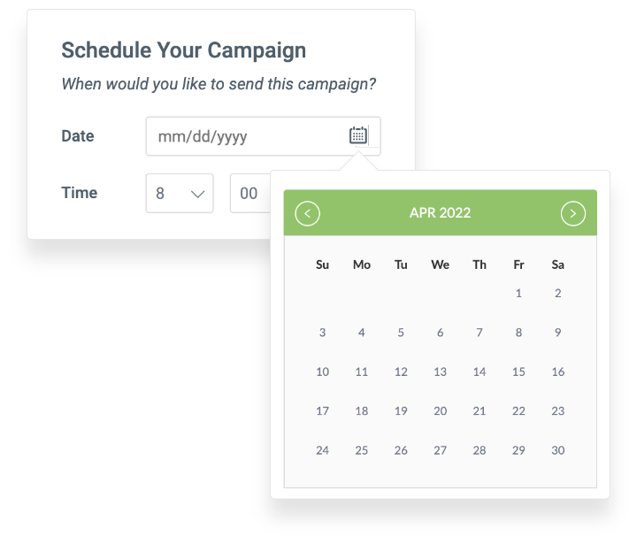The image size is (637, 544).
Task: Go to previous month with left arrow
Action: 308,213
